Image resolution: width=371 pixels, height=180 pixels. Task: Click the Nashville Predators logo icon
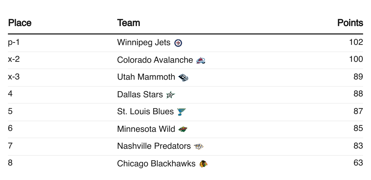(x=199, y=147)
